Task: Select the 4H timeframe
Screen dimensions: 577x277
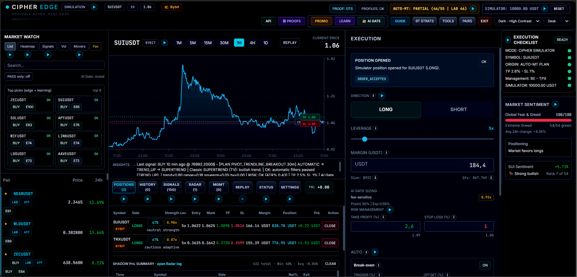Action: [252, 43]
